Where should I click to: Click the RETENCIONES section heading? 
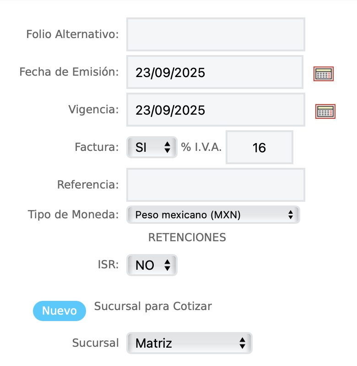coord(187,237)
